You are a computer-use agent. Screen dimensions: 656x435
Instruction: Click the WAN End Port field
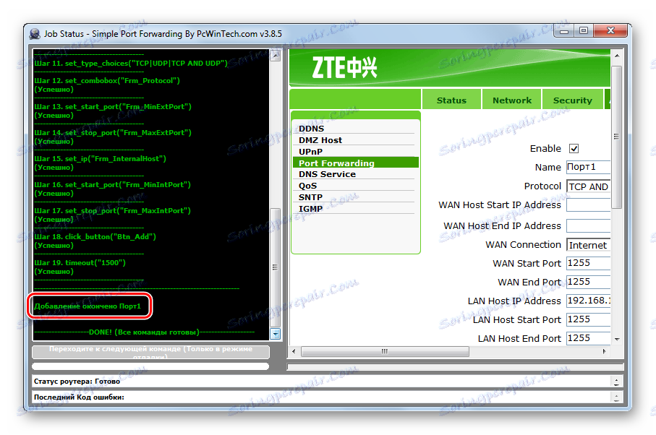click(x=588, y=282)
